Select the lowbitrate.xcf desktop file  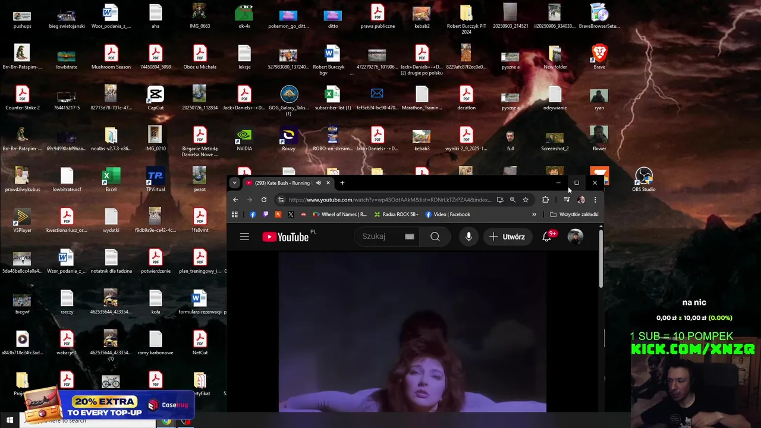tap(67, 180)
